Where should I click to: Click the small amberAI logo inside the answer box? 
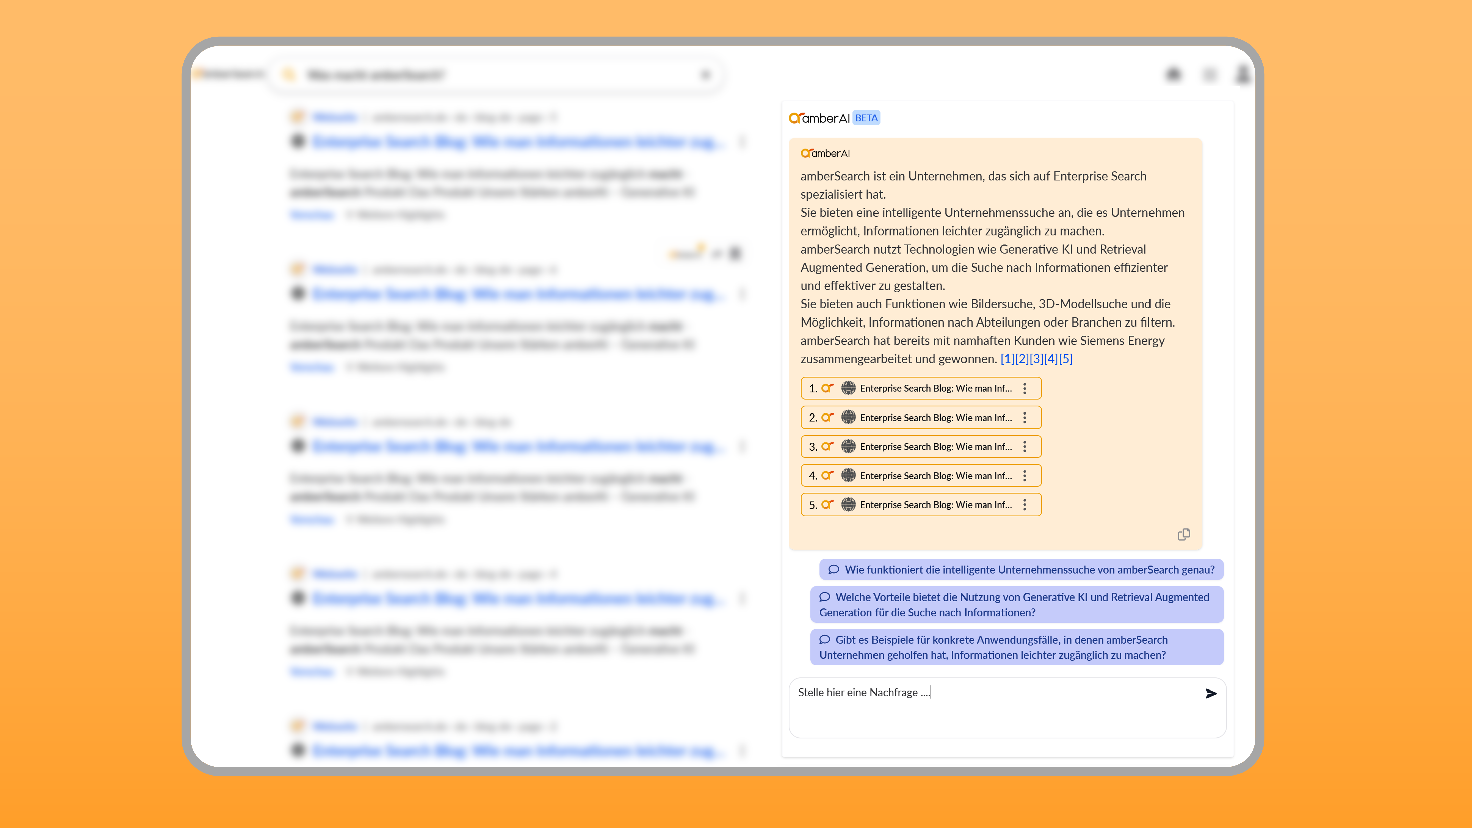click(825, 153)
